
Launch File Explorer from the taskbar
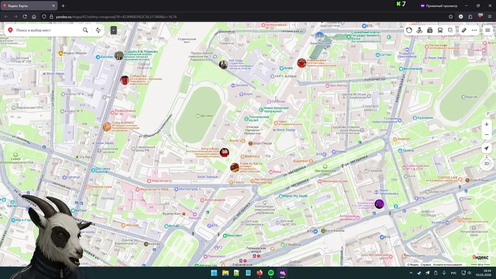click(x=225, y=273)
